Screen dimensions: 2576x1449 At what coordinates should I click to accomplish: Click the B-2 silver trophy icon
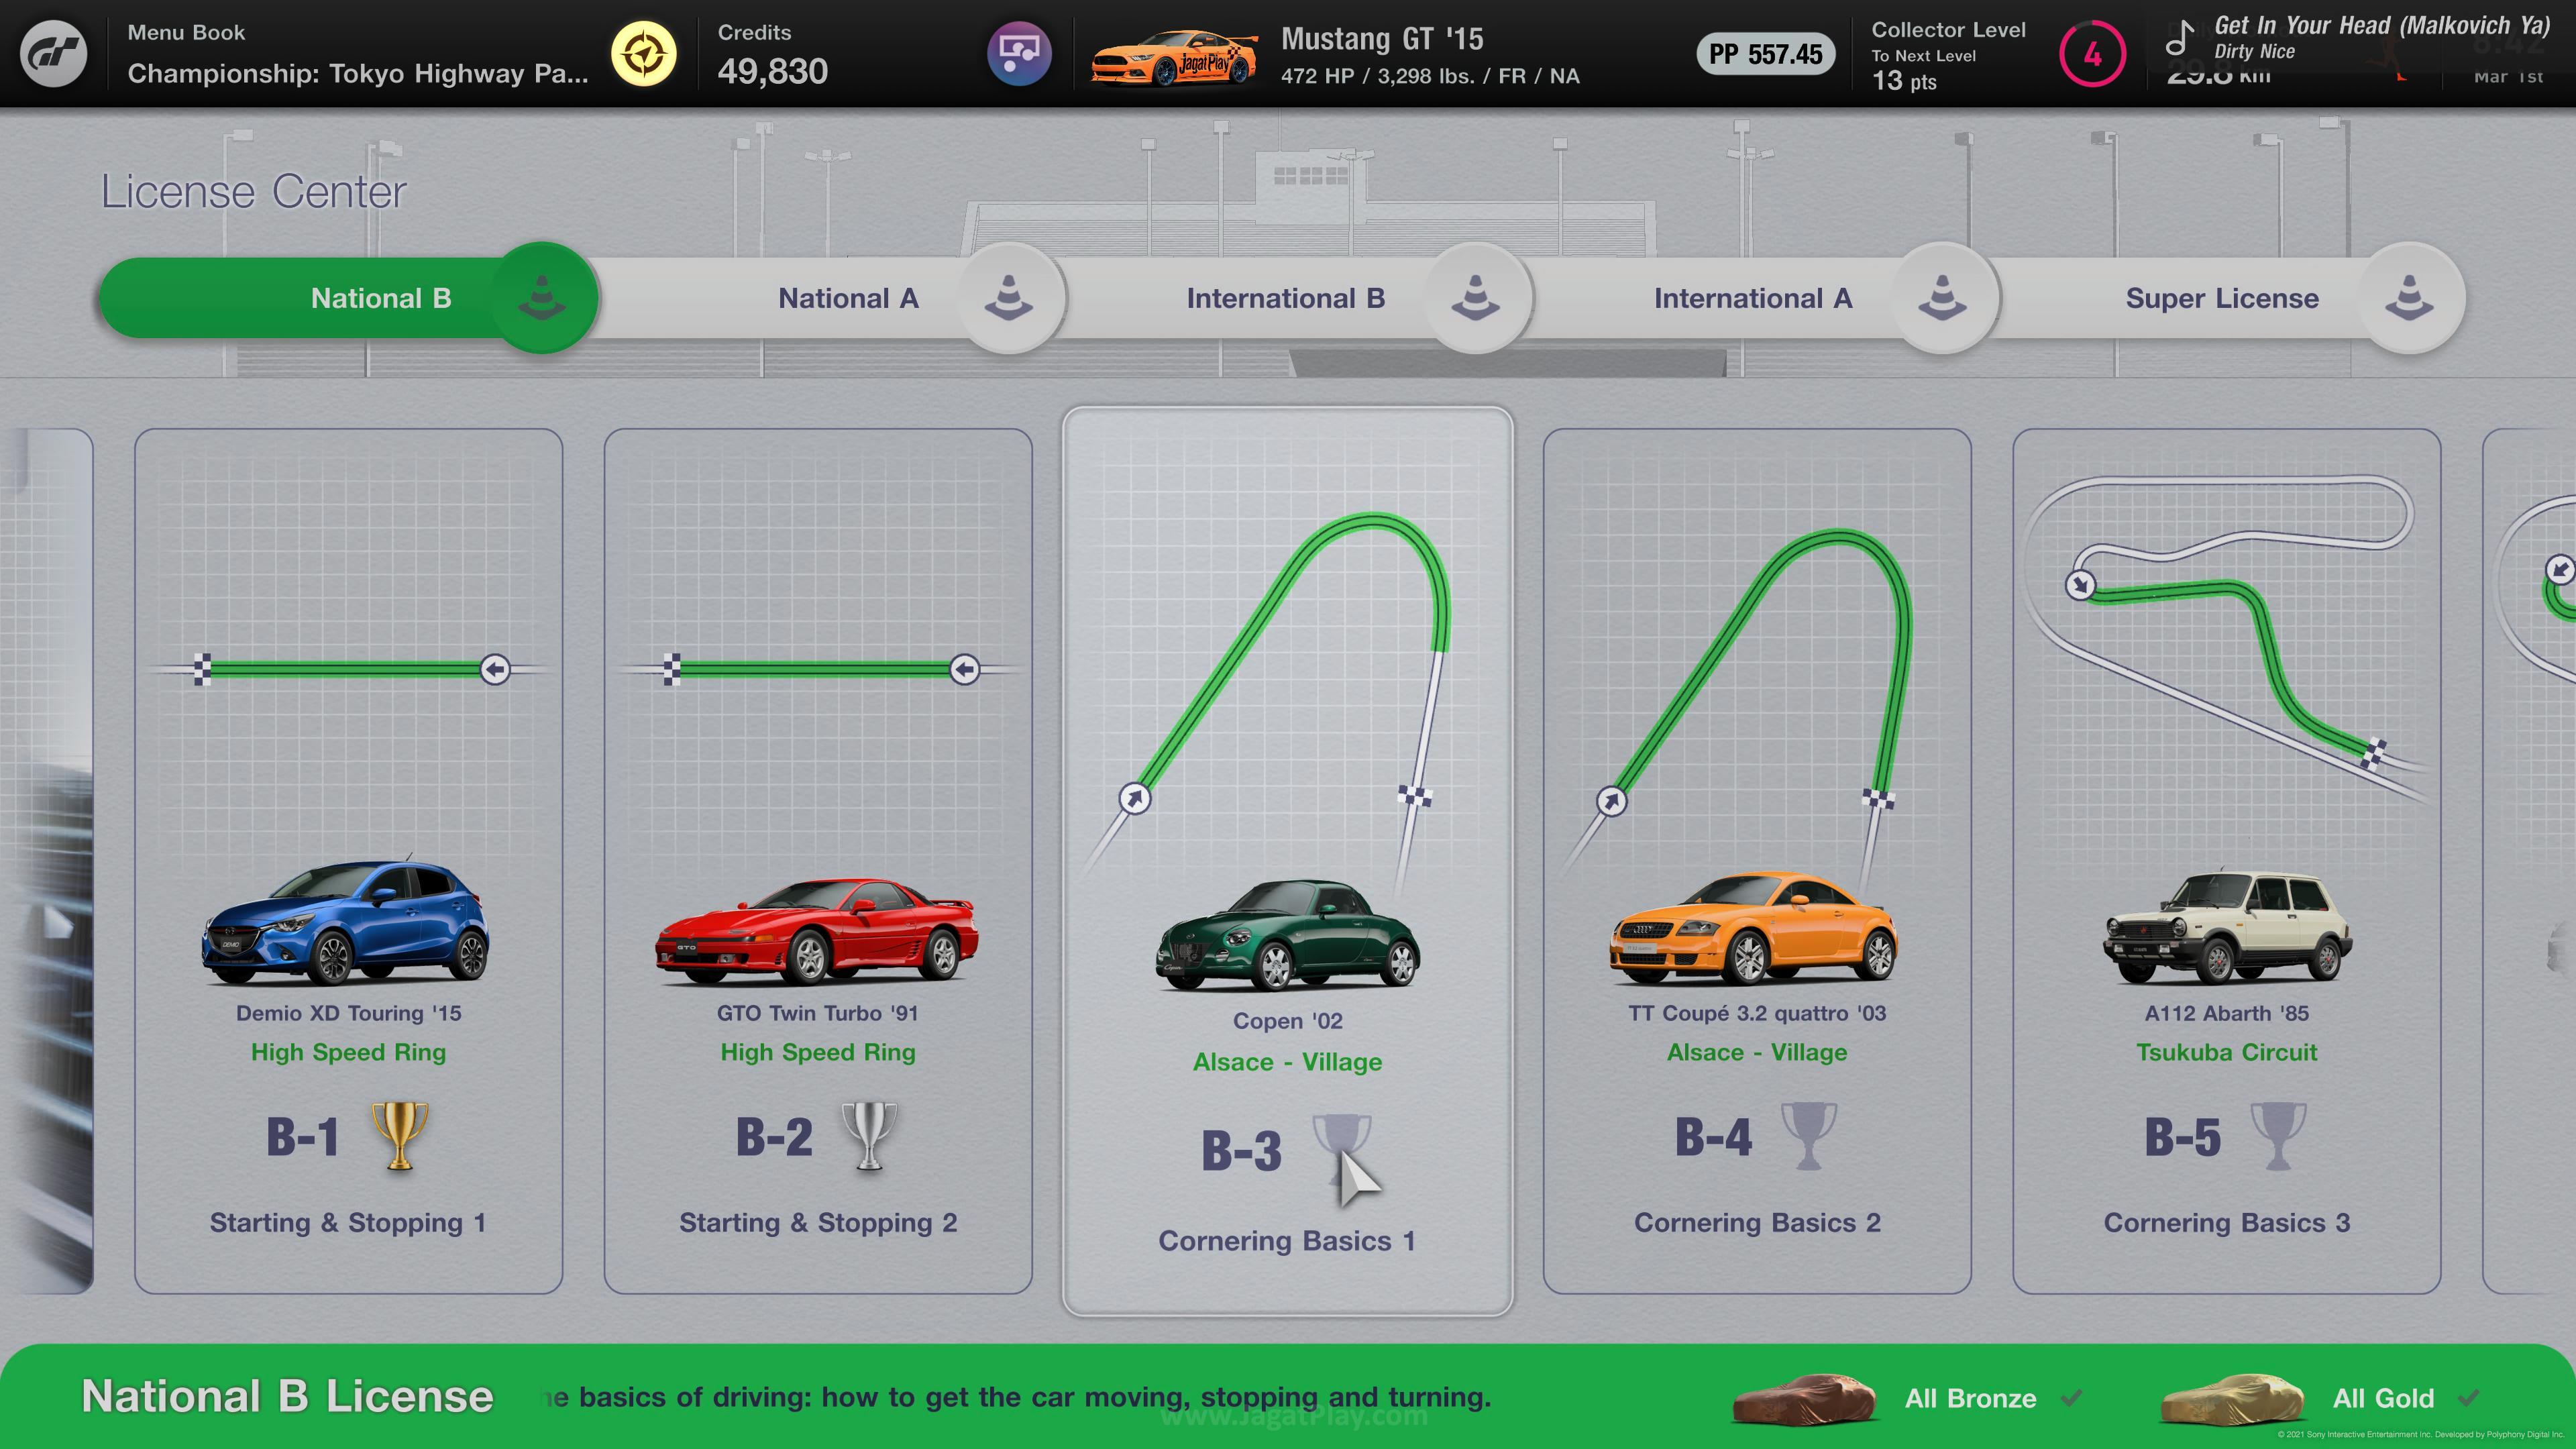(869, 1136)
